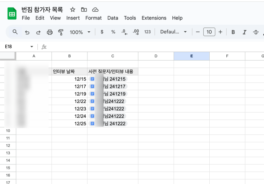This screenshot has width=264, height=184.
Task: Toggle bold formatting
Action: pyautogui.click(x=233, y=32)
